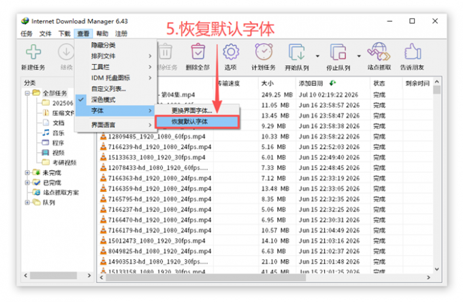
Task: Click size cell 249.25 MB
Action: [276, 95]
